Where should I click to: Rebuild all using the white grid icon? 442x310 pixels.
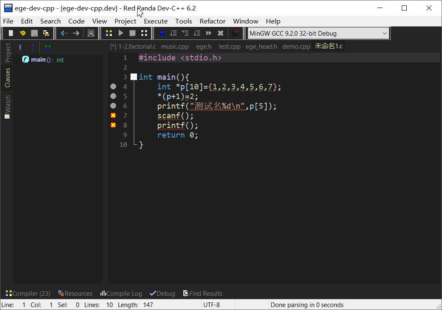pyautogui.click(x=144, y=33)
